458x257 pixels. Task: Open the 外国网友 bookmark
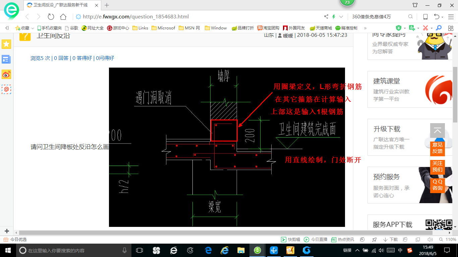[294, 28]
